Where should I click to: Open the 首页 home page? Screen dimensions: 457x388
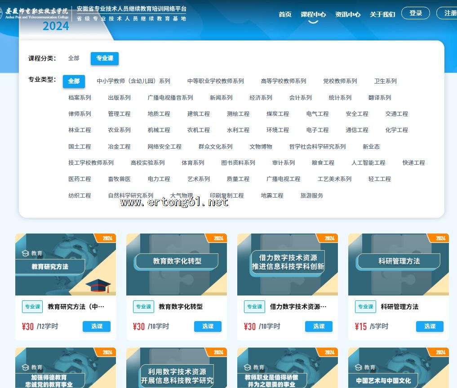pos(285,14)
